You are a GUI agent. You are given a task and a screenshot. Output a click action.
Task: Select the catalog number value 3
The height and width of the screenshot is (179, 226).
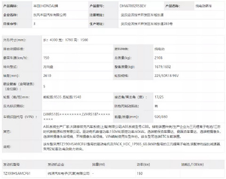pyautogui.click(x=34, y=24)
